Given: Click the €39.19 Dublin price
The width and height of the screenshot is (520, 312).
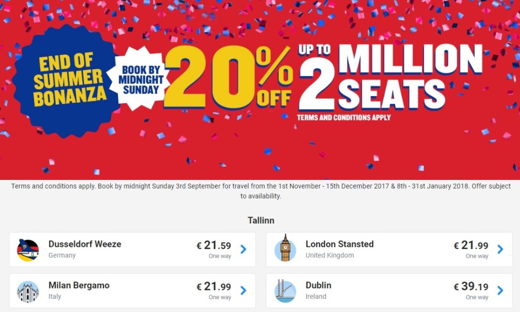Looking at the screenshot, I should coord(471,287).
